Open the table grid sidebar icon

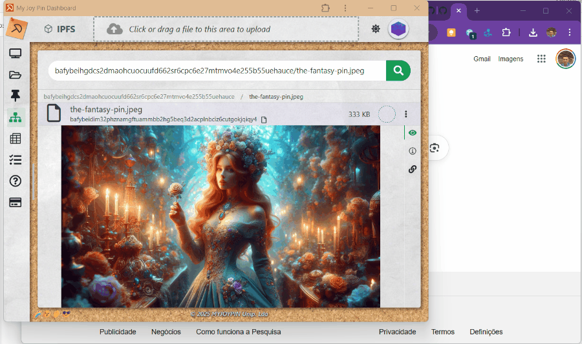coord(16,139)
